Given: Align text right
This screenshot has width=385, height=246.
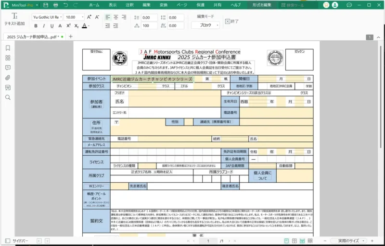Looking at the screenshot, I should [x=124, y=17].
